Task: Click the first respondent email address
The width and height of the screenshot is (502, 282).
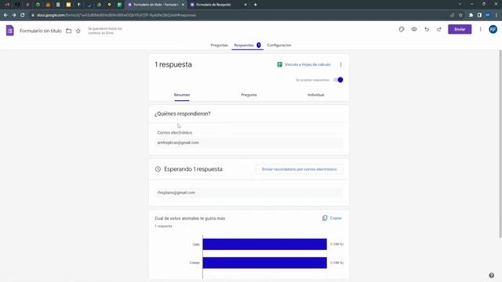Action: (178, 143)
